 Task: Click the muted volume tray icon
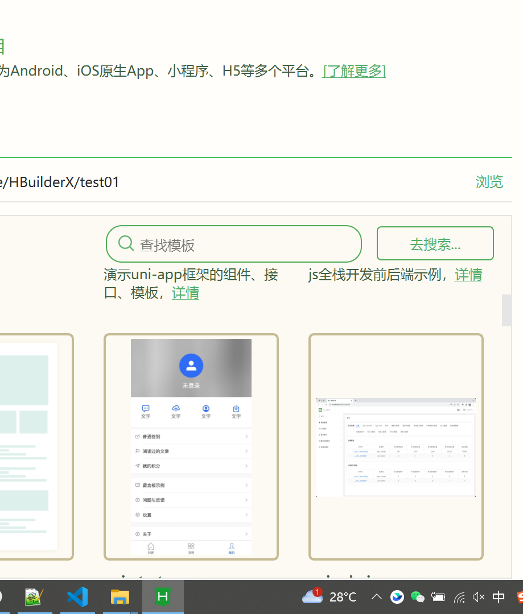click(479, 597)
